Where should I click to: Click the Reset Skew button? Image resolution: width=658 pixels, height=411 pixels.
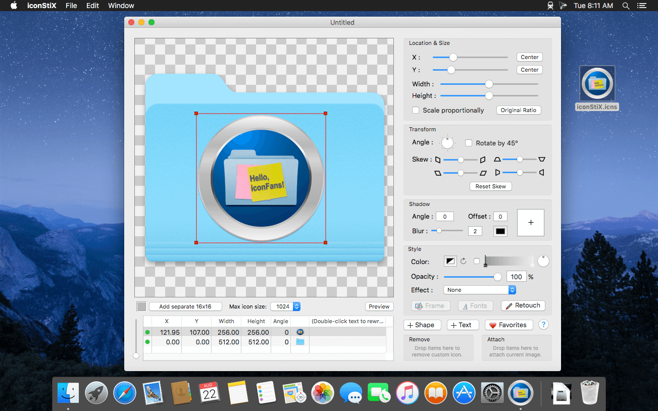(490, 186)
